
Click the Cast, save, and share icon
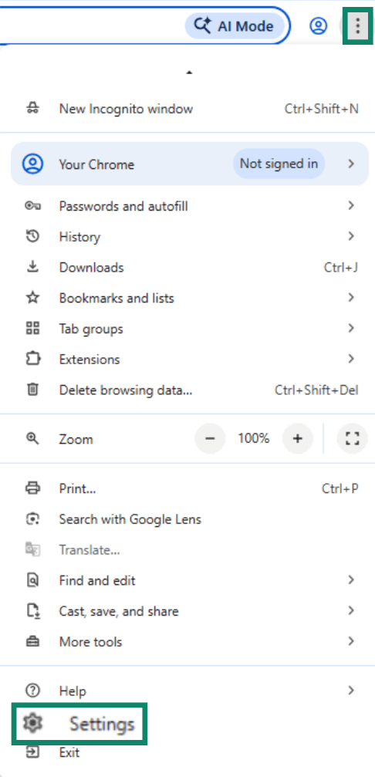(x=32, y=611)
